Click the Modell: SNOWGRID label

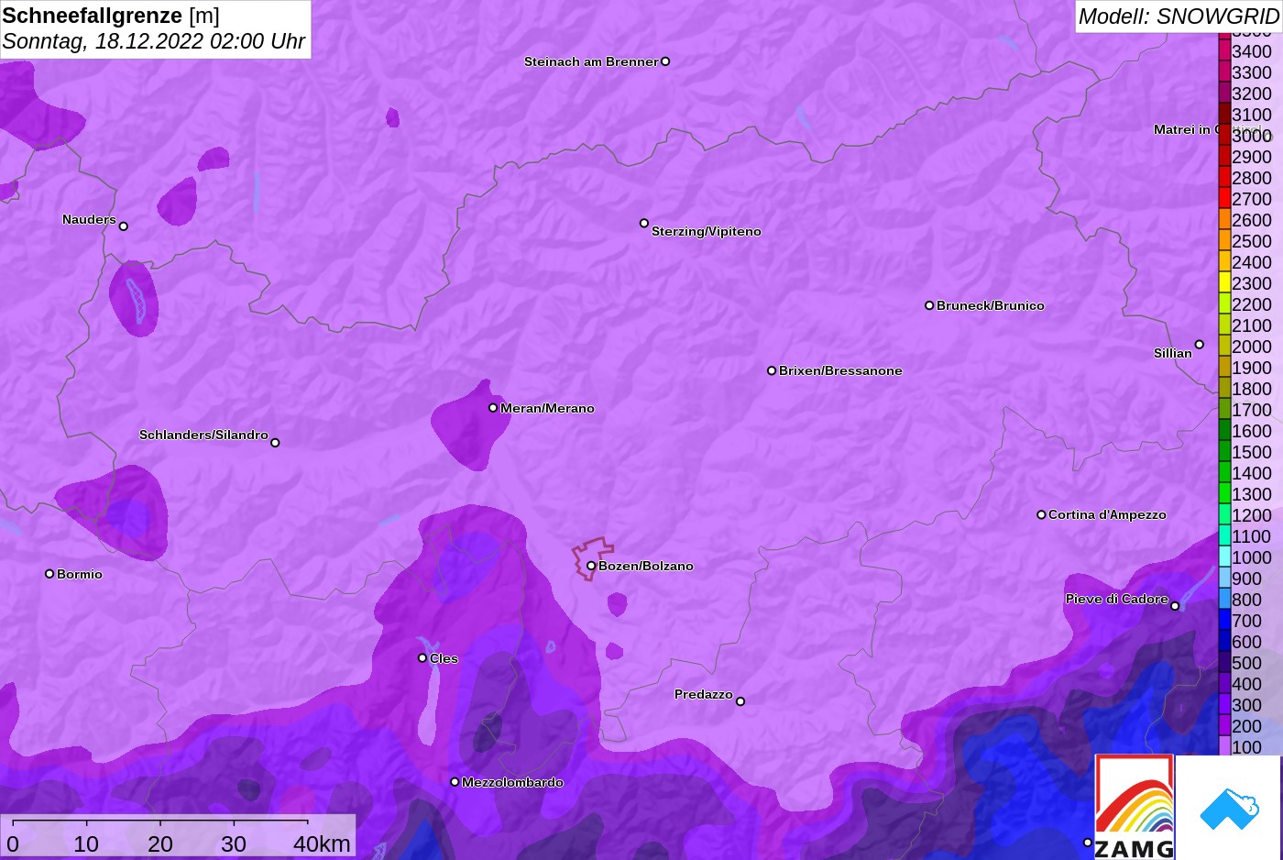click(x=1179, y=17)
